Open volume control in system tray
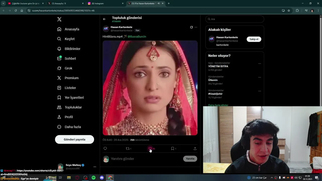 tap(296, 178)
